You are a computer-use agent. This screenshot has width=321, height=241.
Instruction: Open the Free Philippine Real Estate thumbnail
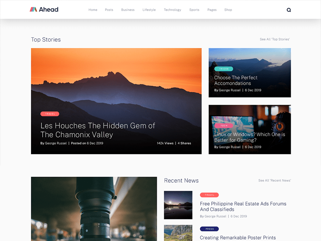point(178,205)
